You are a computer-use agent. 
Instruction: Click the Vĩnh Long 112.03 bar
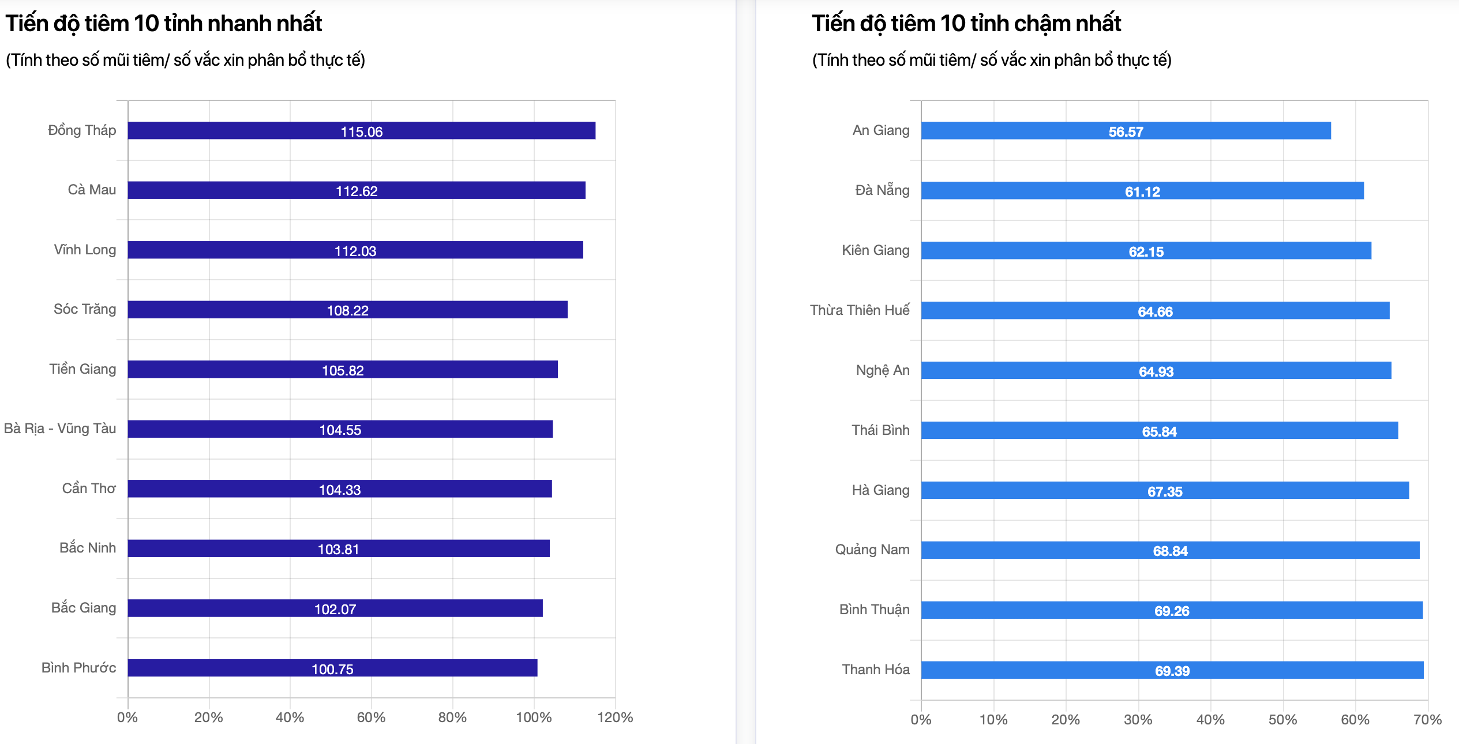click(355, 250)
